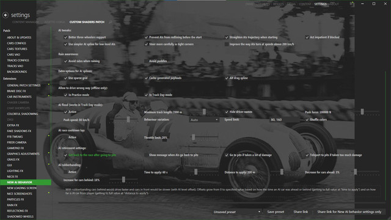Select New AI Behavior in the sidebar
This screenshot has width=391, height=220.
[26, 182]
